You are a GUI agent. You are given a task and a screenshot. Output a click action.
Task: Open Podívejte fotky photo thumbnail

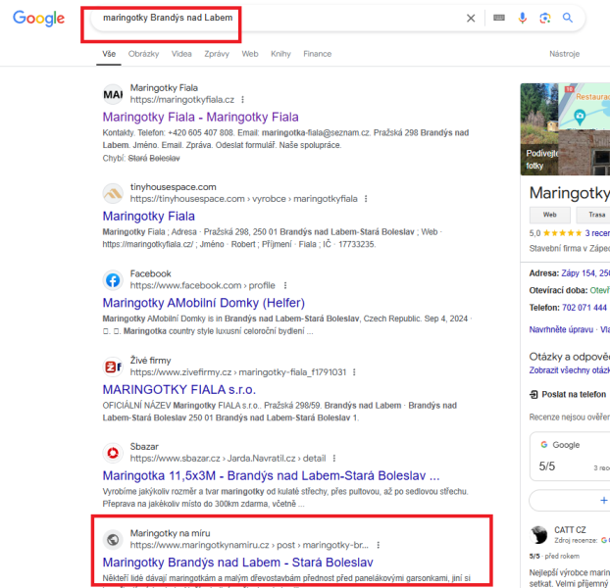coord(539,129)
